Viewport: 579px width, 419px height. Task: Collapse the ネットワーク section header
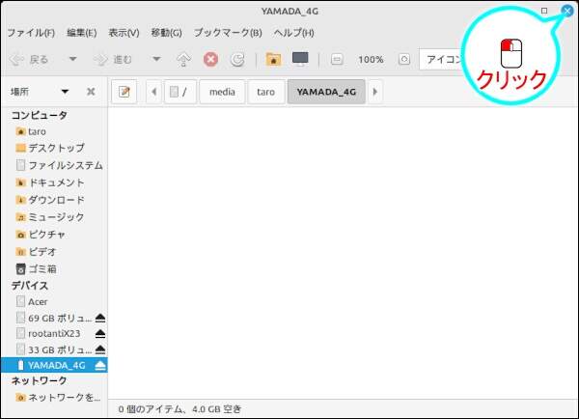click(x=40, y=381)
